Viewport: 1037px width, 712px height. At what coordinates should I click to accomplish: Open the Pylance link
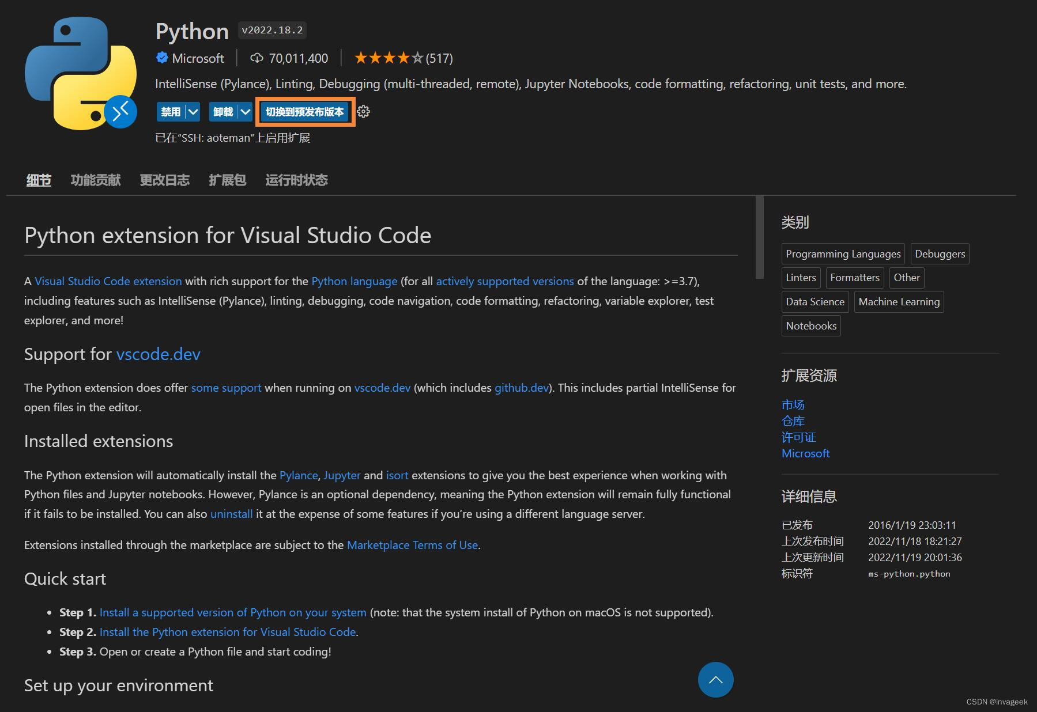[x=299, y=475]
